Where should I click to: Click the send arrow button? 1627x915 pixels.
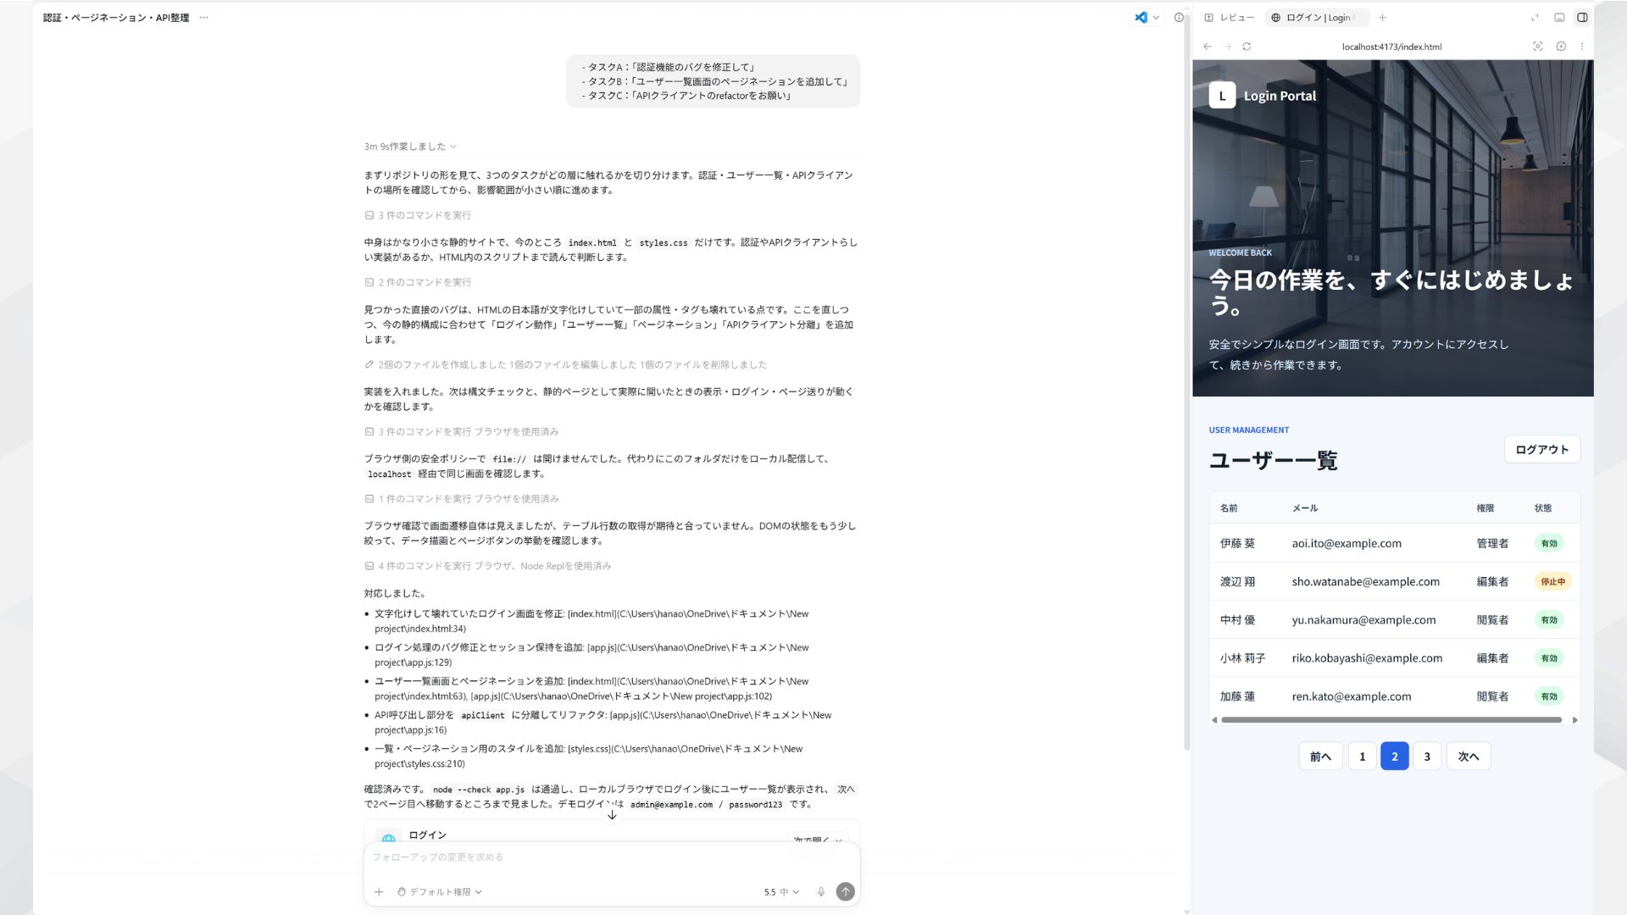pos(845,892)
